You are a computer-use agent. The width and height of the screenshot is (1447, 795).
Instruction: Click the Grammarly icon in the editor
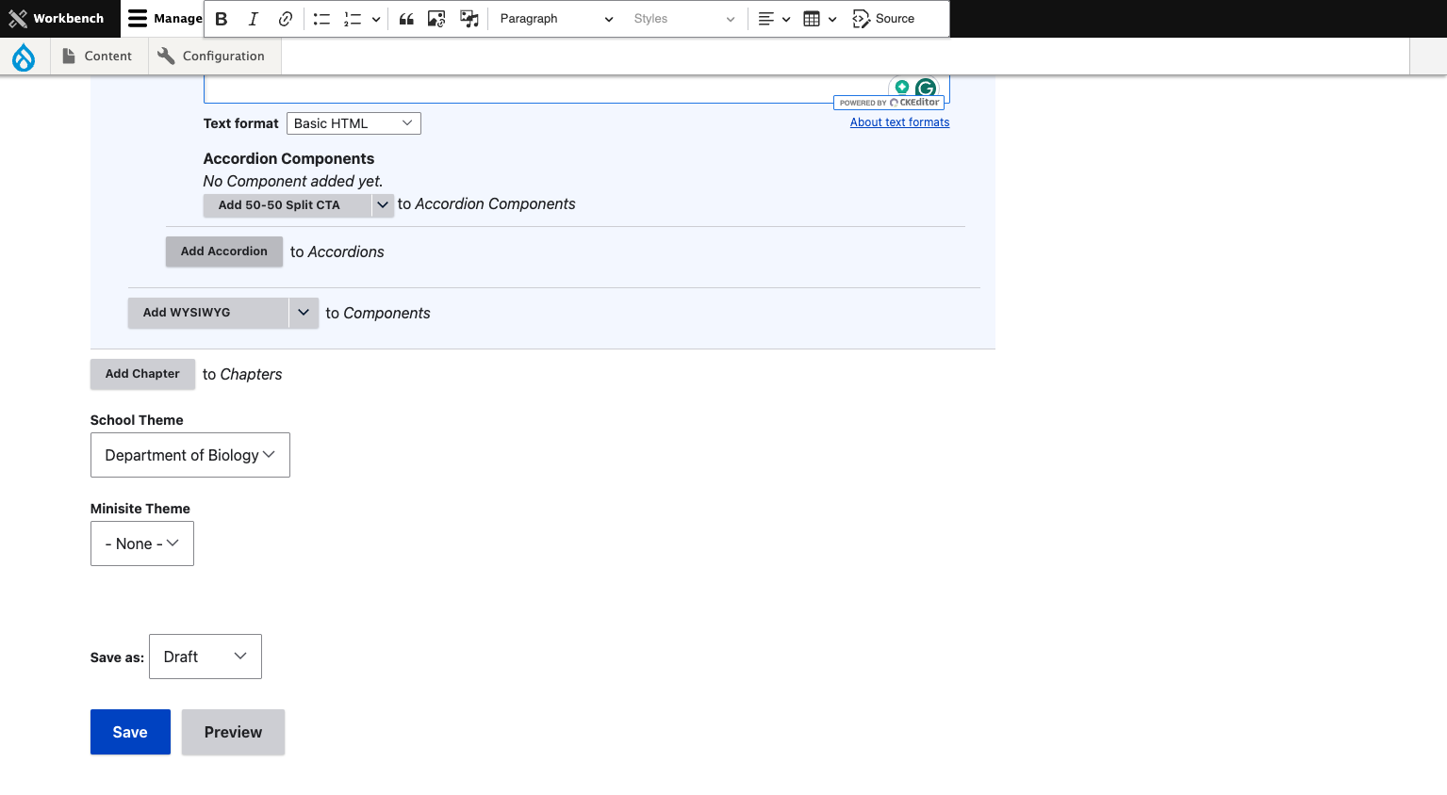point(926,89)
